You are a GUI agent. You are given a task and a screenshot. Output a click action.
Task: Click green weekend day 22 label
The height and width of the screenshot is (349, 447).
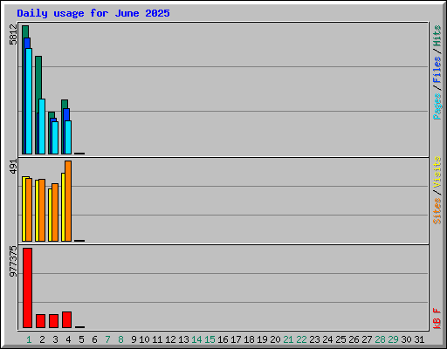(x=301, y=339)
